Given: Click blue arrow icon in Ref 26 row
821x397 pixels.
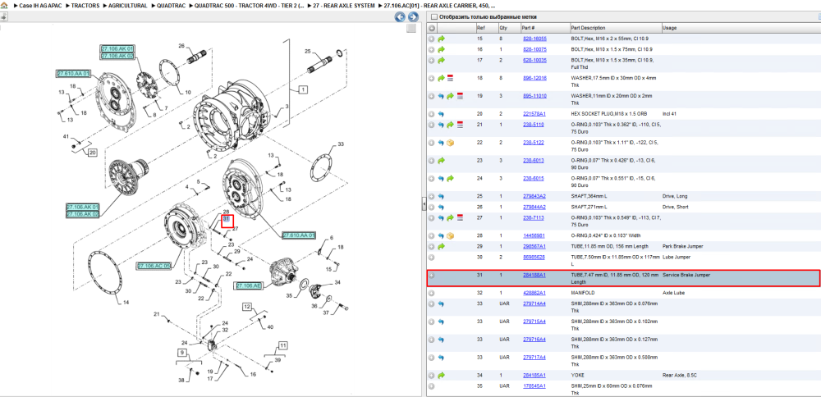Looking at the screenshot, I should coord(442,208).
